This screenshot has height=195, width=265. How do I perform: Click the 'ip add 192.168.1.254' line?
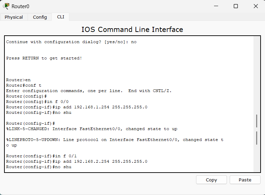pos(76,107)
